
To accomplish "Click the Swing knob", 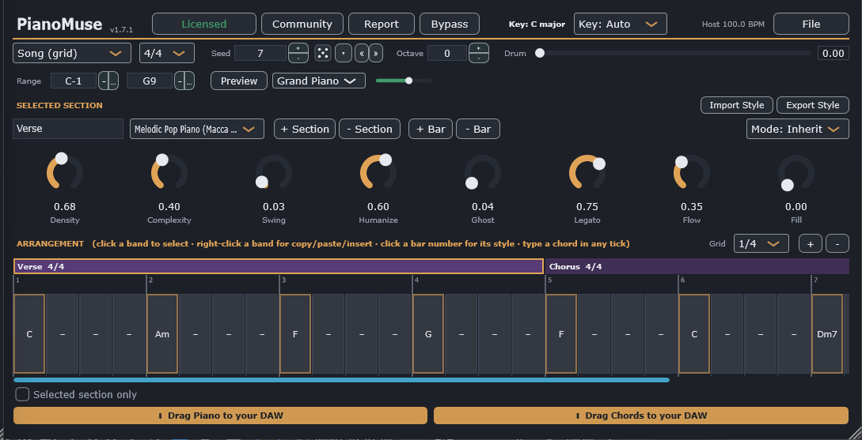I will (x=274, y=173).
